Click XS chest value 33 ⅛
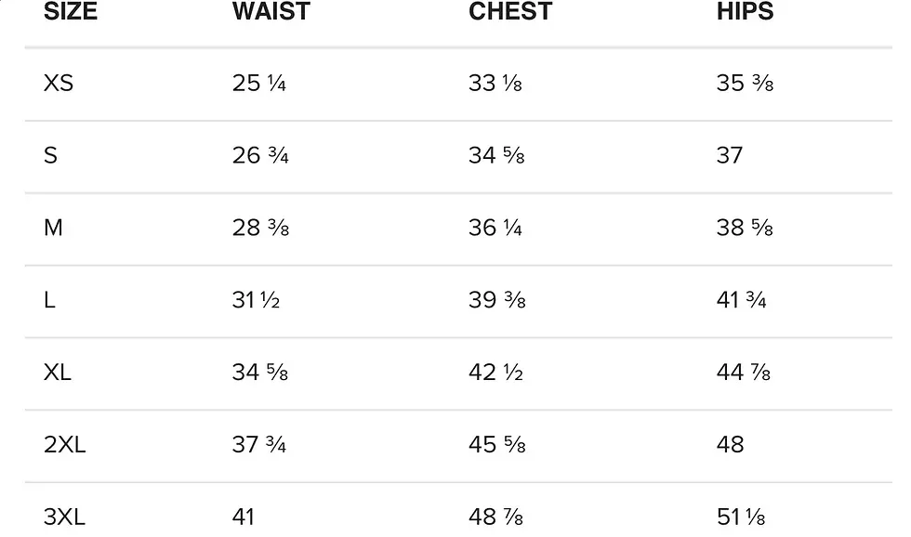The width and height of the screenshot is (911, 537). tap(495, 84)
